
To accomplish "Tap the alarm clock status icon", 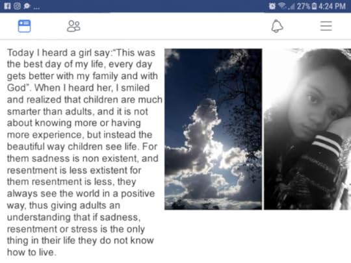I will pyautogui.click(x=272, y=6).
